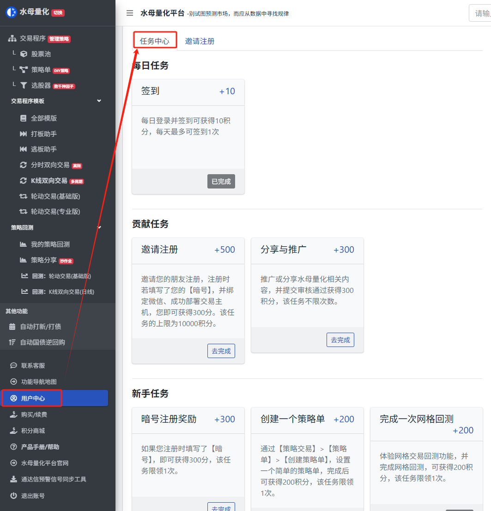Collapse the 策略回测 section chevron
This screenshot has width=491, height=511.
pyautogui.click(x=99, y=227)
